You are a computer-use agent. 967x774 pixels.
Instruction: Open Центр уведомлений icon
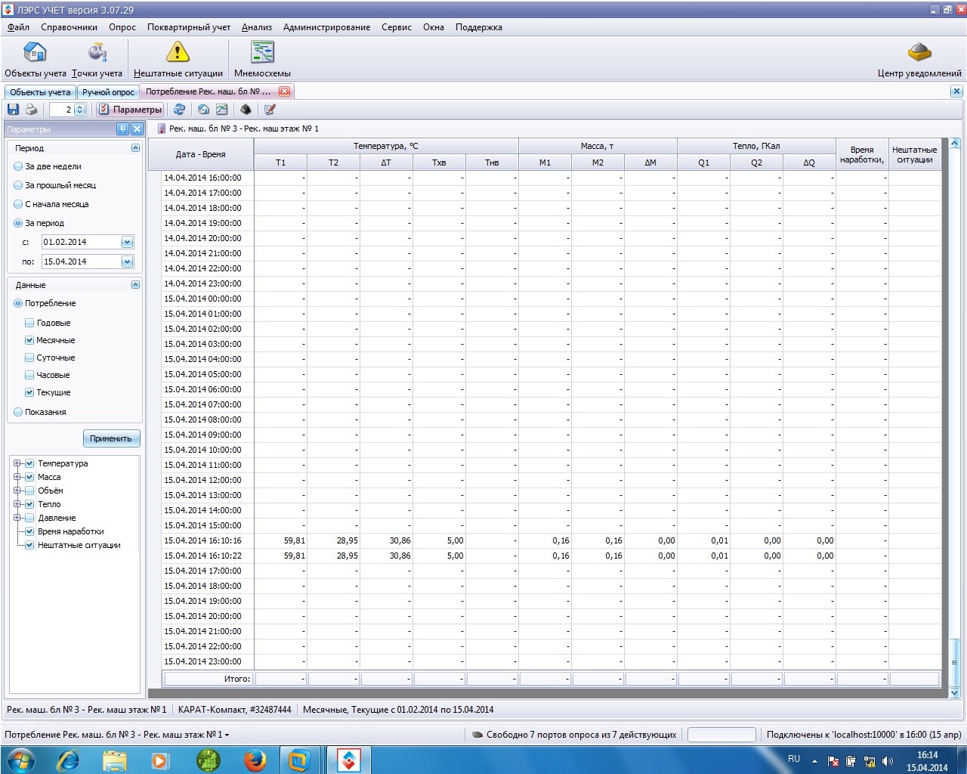point(919,60)
